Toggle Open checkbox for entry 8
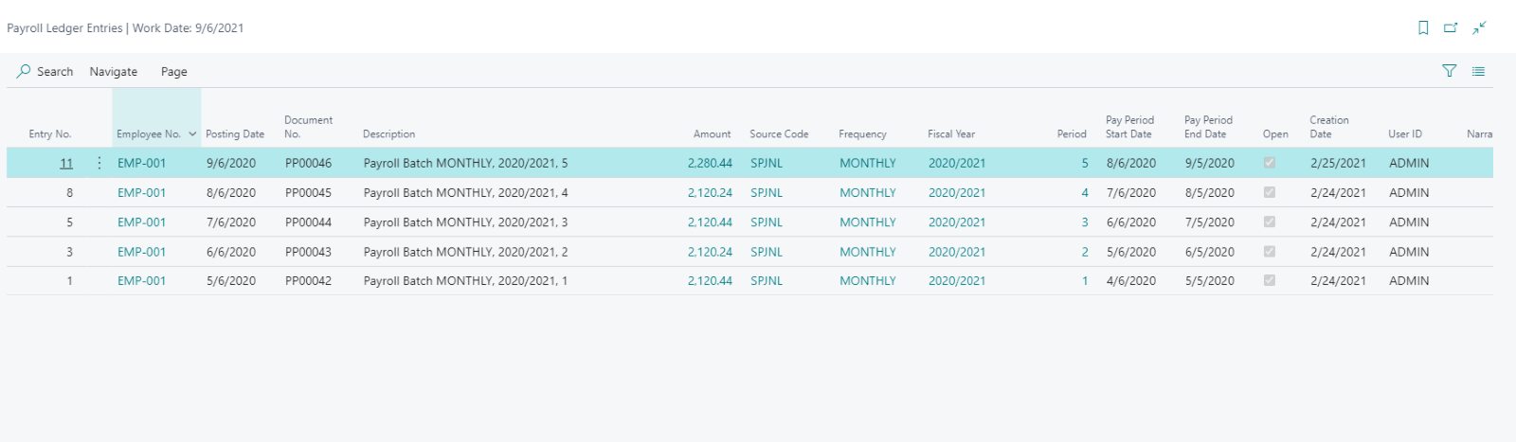Screen dimensions: 1516x442 click(x=1270, y=192)
